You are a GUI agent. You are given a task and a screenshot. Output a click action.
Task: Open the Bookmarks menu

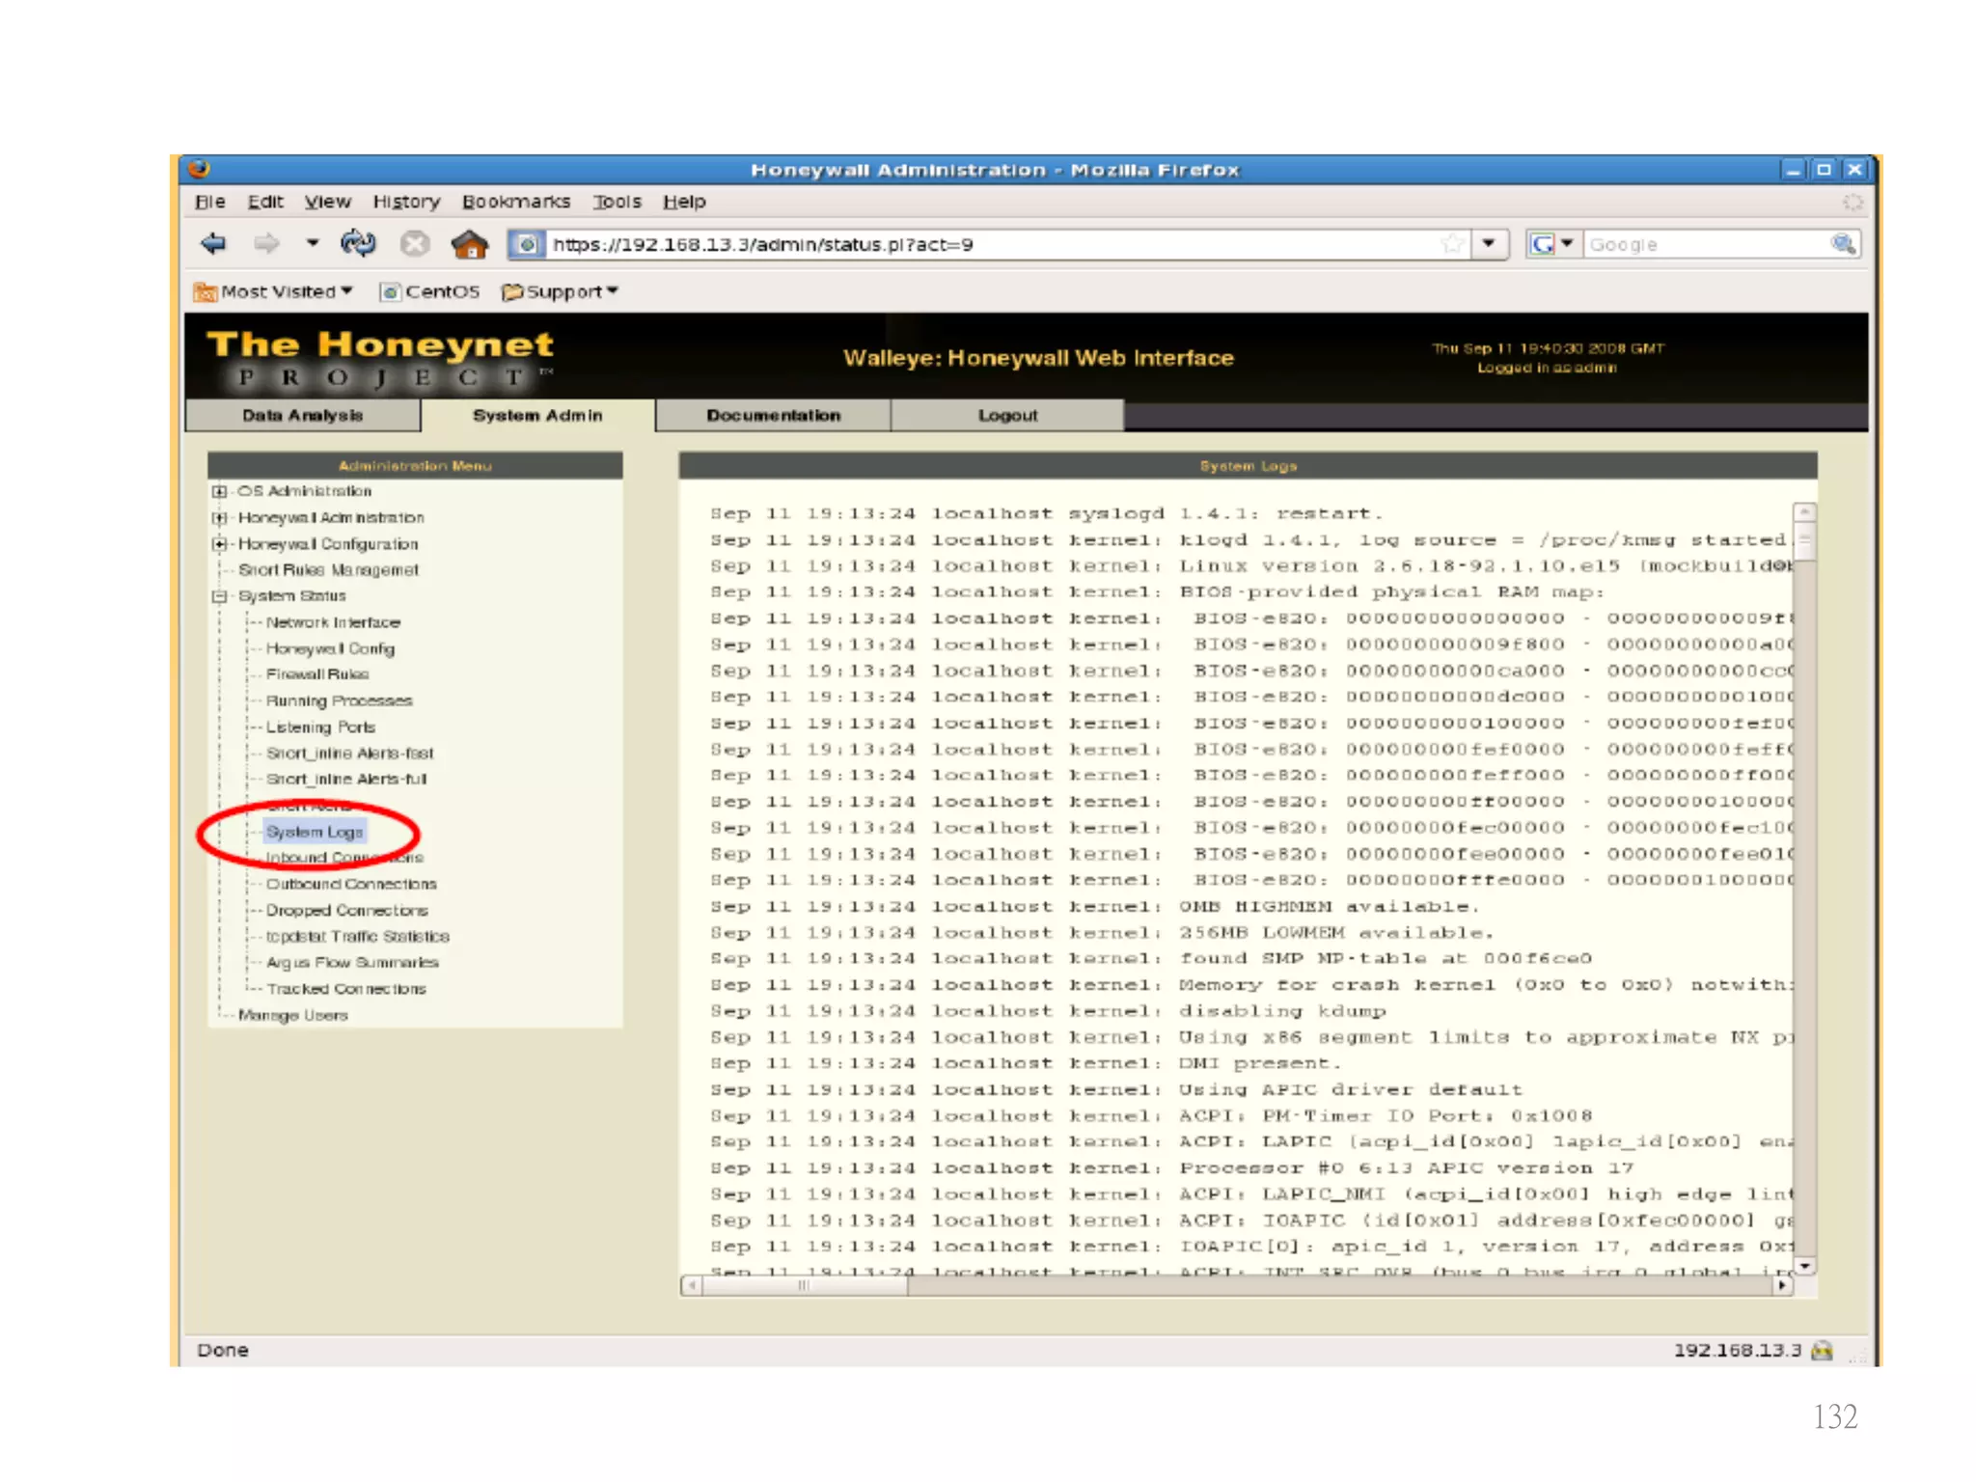[x=515, y=202]
